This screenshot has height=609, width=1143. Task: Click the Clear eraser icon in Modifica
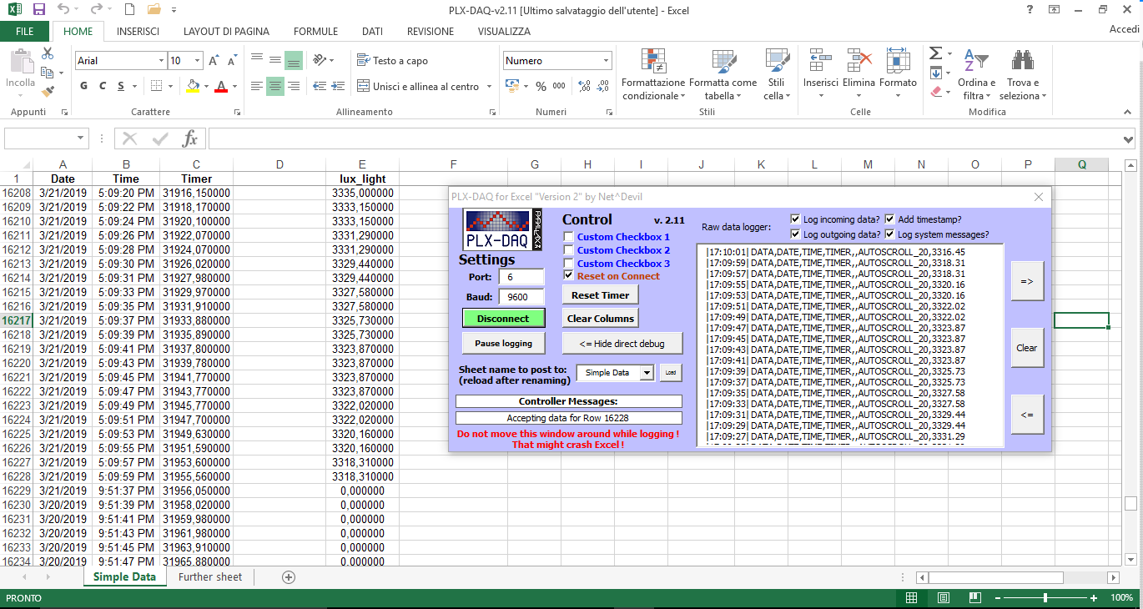click(935, 92)
